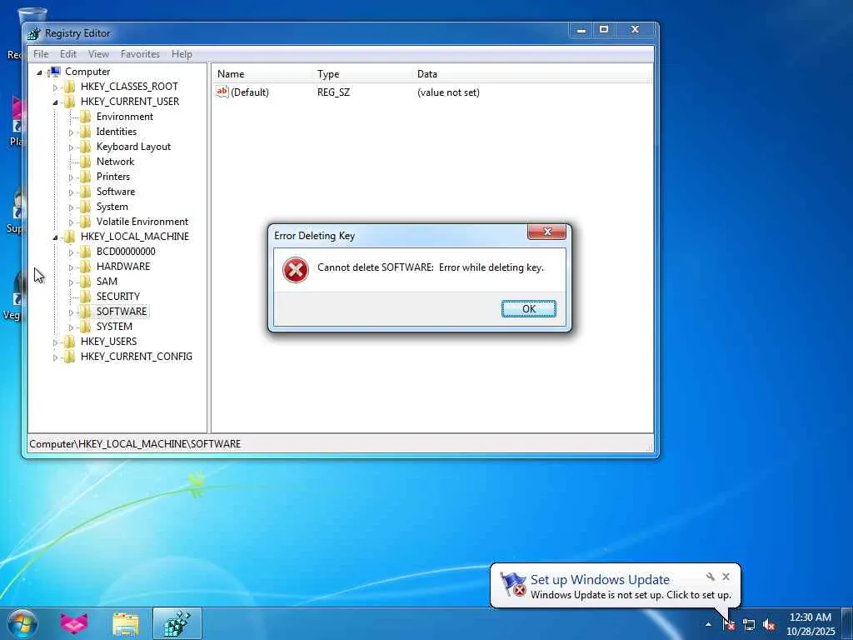
Task: Open the View menu
Action: pos(98,54)
